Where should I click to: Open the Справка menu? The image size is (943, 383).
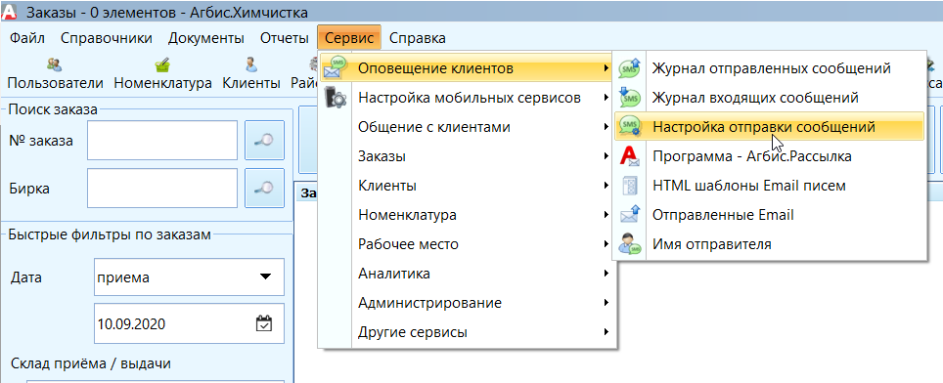pos(418,38)
